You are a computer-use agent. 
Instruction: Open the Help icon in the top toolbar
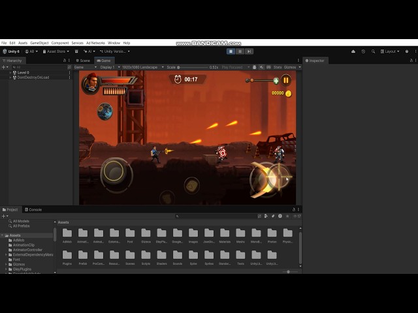pyautogui.click(x=407, y=52)
